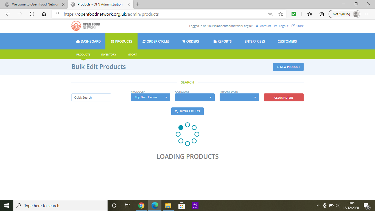
Task: Open the Enterprises menu item
Action: [255, 41]
